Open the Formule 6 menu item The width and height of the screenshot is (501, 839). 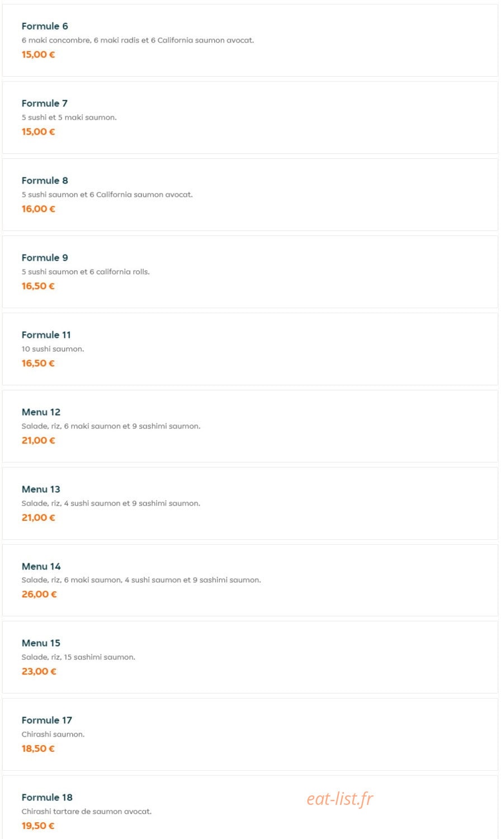(250, 40)
